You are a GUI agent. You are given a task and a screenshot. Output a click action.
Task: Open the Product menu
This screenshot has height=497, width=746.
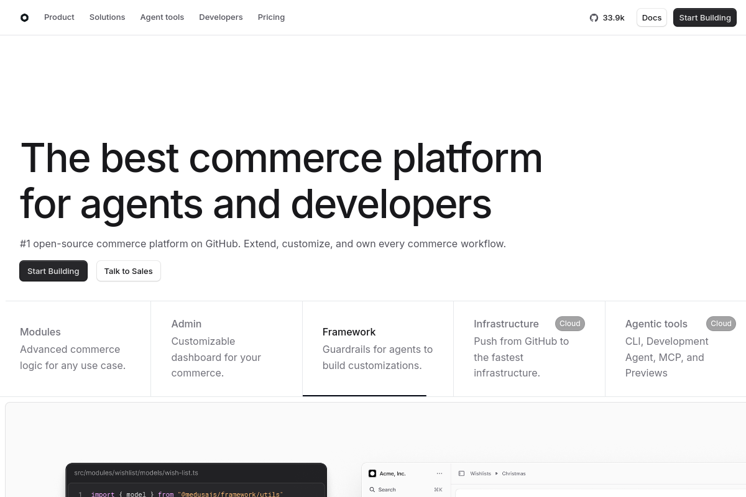click(x=59, y=17)
